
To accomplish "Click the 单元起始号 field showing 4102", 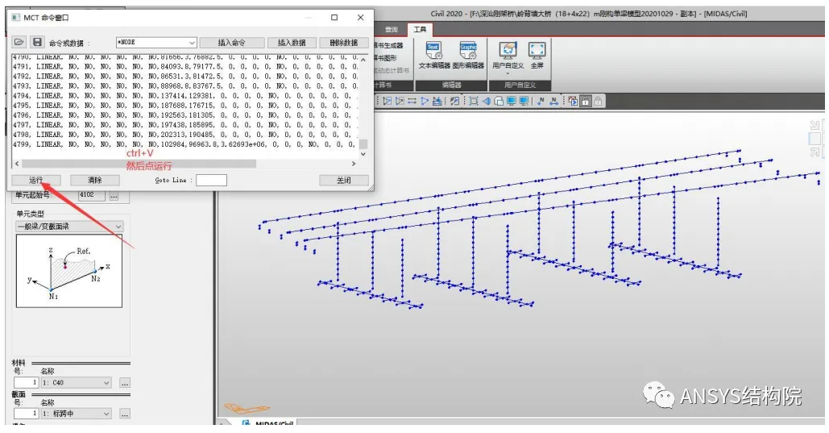I will 92,195.
